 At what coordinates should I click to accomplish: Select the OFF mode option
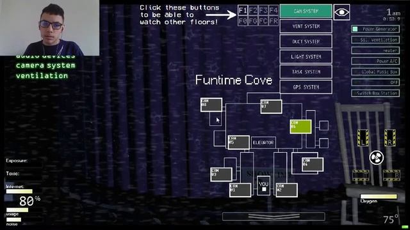point(375,82)
